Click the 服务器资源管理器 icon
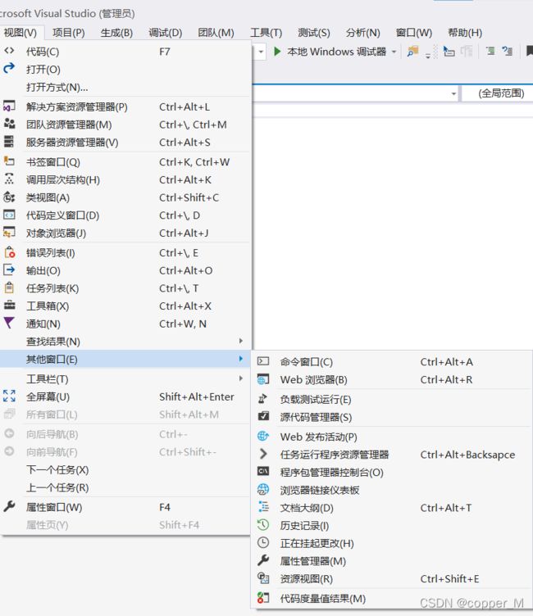The height and width of the screenshot is (616, 533). pos(9,142)
